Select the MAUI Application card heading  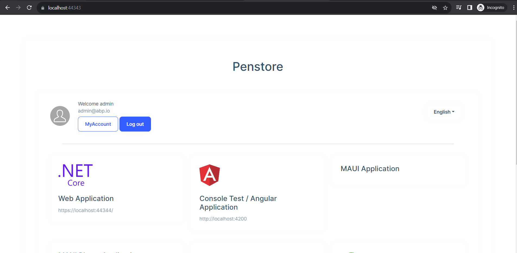tap(370, 169)
